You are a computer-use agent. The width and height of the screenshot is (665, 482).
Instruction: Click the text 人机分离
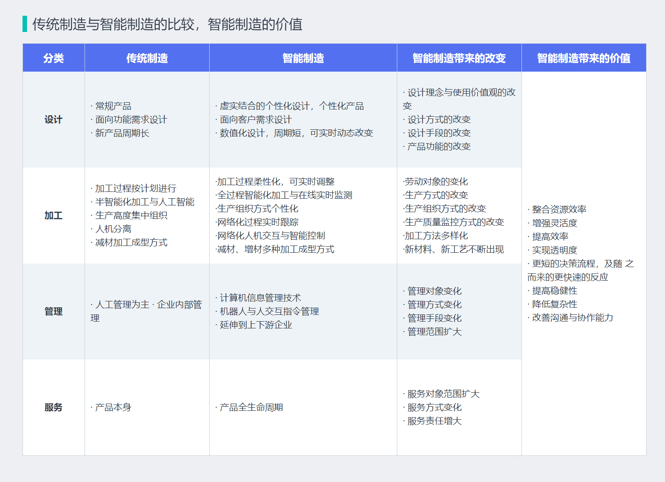[111, 229]
